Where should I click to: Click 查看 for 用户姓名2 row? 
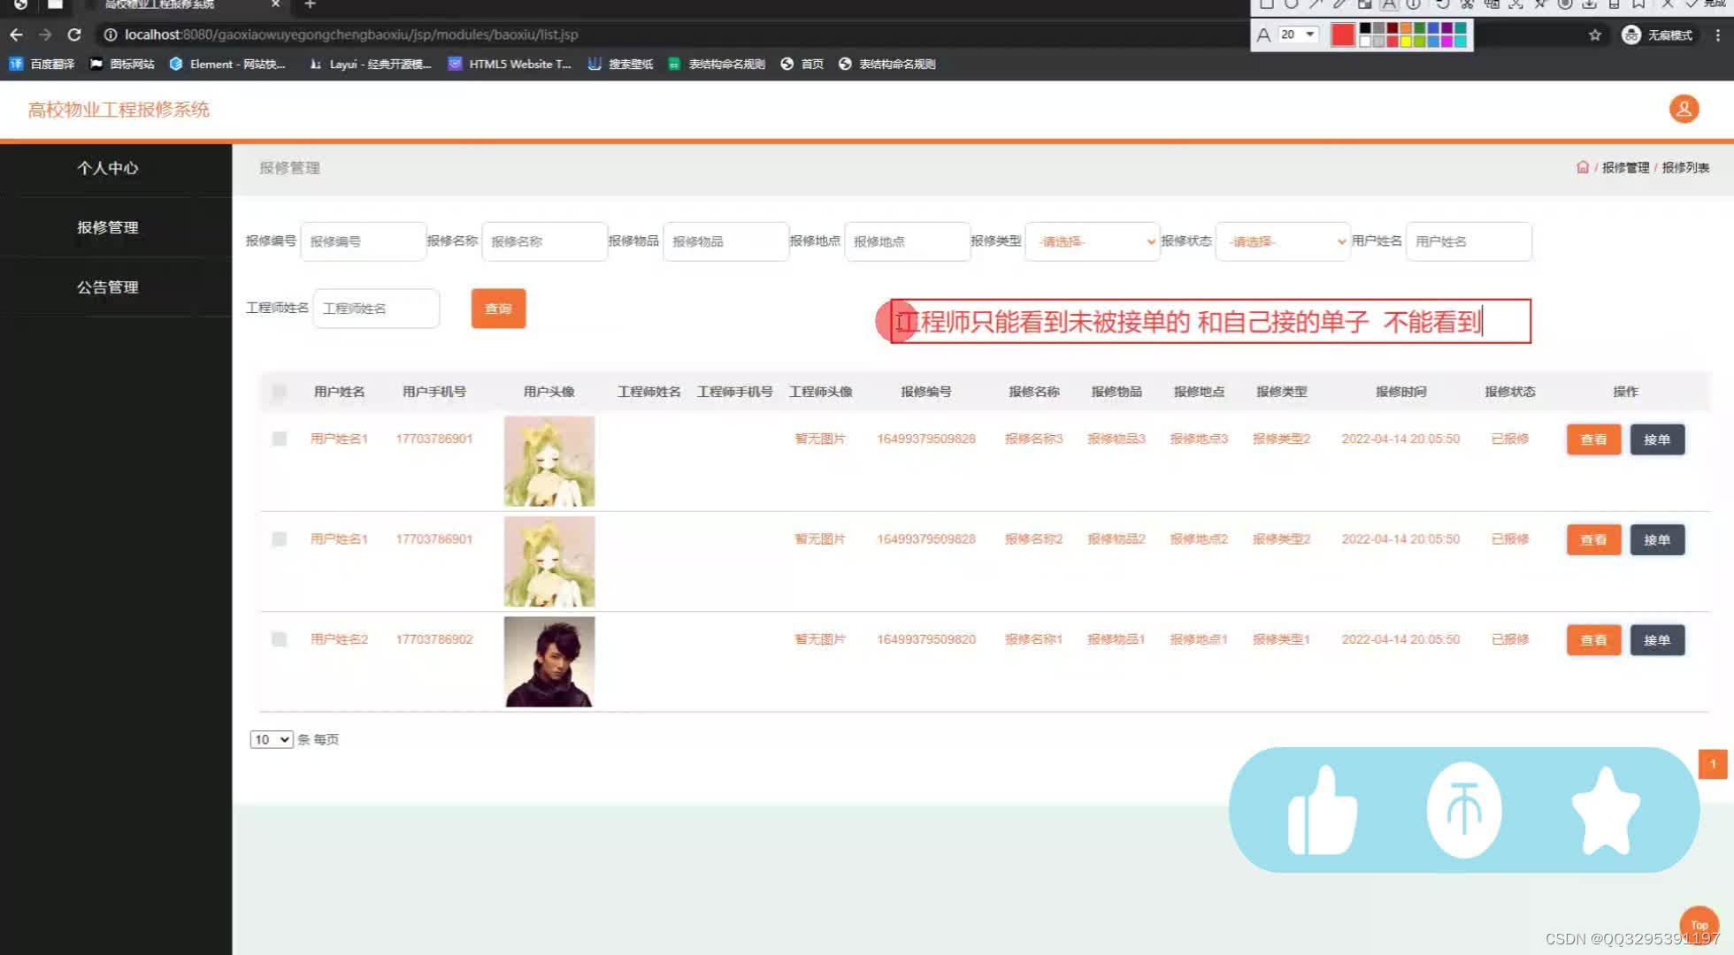pos(1593,640)
